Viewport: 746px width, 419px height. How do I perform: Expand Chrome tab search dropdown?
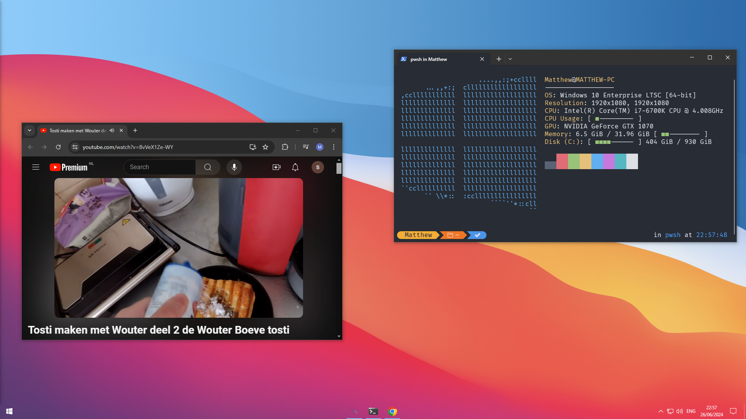click(30, 131)
